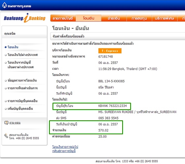Screen dimensions: 185x164
Task: Open the ชำระเงิน tab
Action: (x=114, y=18)
